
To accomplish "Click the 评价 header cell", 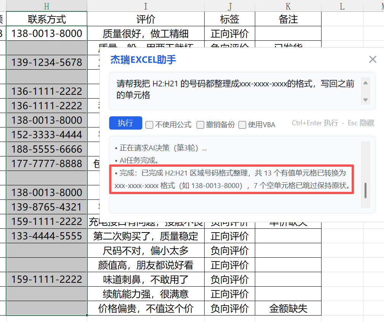I will (146, 19).
